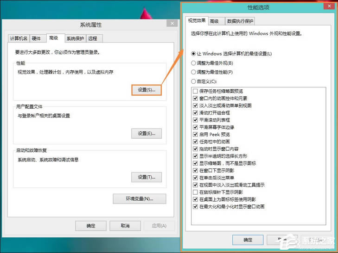338x253 pixels.
Task: Uncheck 在视图中淡入淡出或滑动工具提示
Action: [x=195, y=185]
